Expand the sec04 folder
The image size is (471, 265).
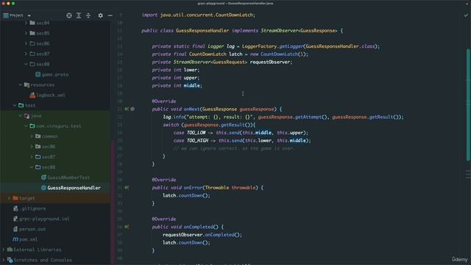(26, 23)
